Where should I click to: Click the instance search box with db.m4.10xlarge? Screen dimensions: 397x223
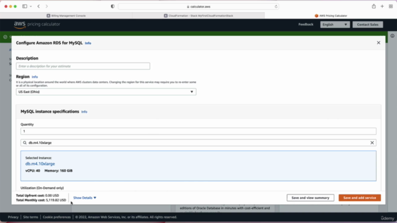pos(198,143)
